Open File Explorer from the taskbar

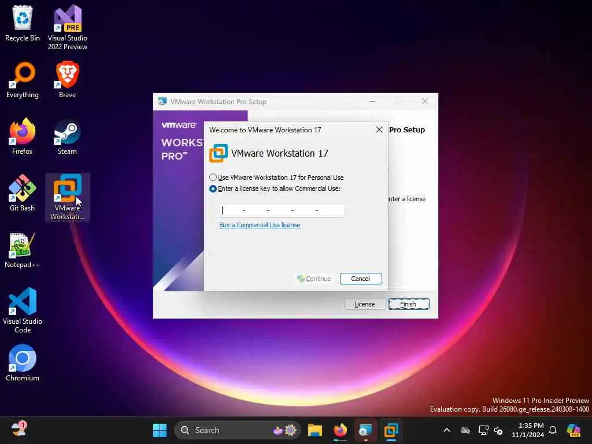point(315,430)
